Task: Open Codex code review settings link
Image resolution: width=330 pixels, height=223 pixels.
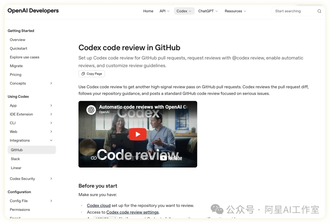Action: click(x=132, y=212)
